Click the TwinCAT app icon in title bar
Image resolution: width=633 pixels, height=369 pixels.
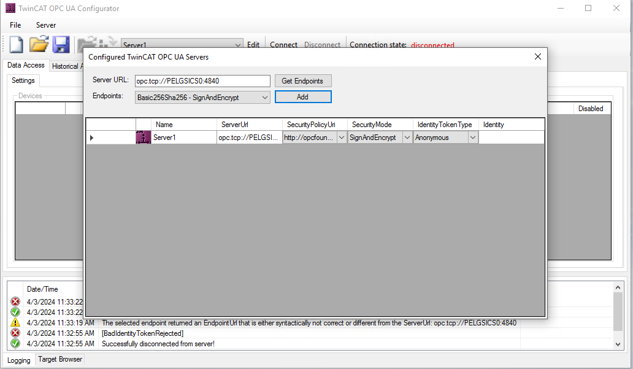10,9
